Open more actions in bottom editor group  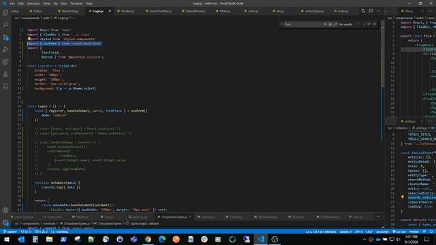(379, 216)
